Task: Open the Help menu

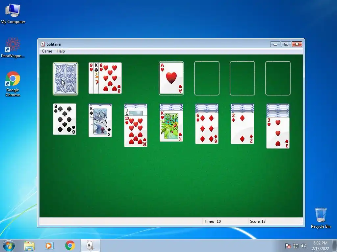Action: coord(61,51)
